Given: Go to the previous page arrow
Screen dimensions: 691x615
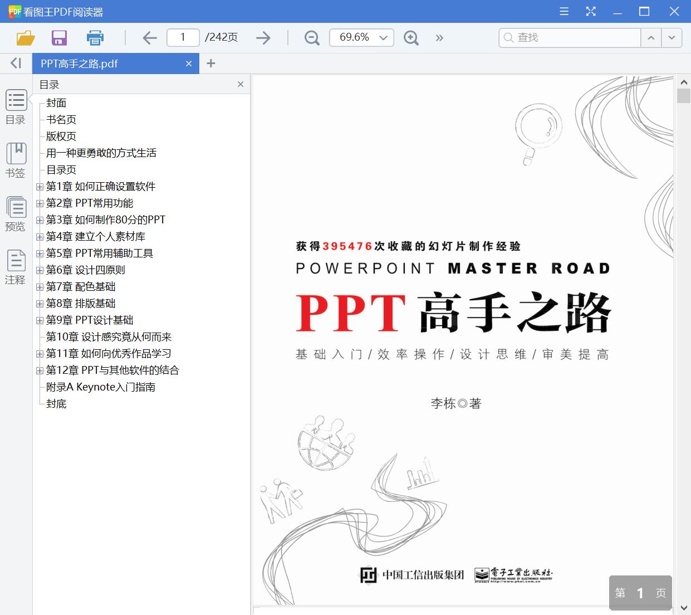Looking at the screenshot, I should tap(150, 38).
